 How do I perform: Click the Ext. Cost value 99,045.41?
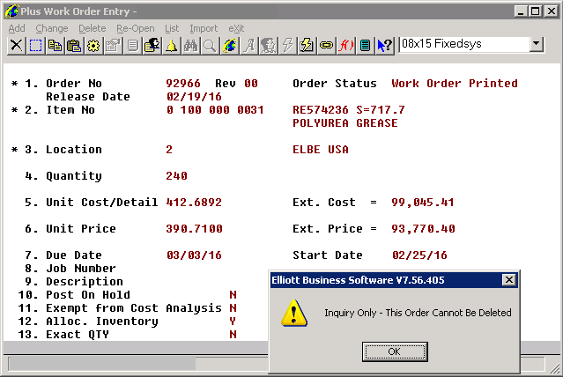(423, 202)
